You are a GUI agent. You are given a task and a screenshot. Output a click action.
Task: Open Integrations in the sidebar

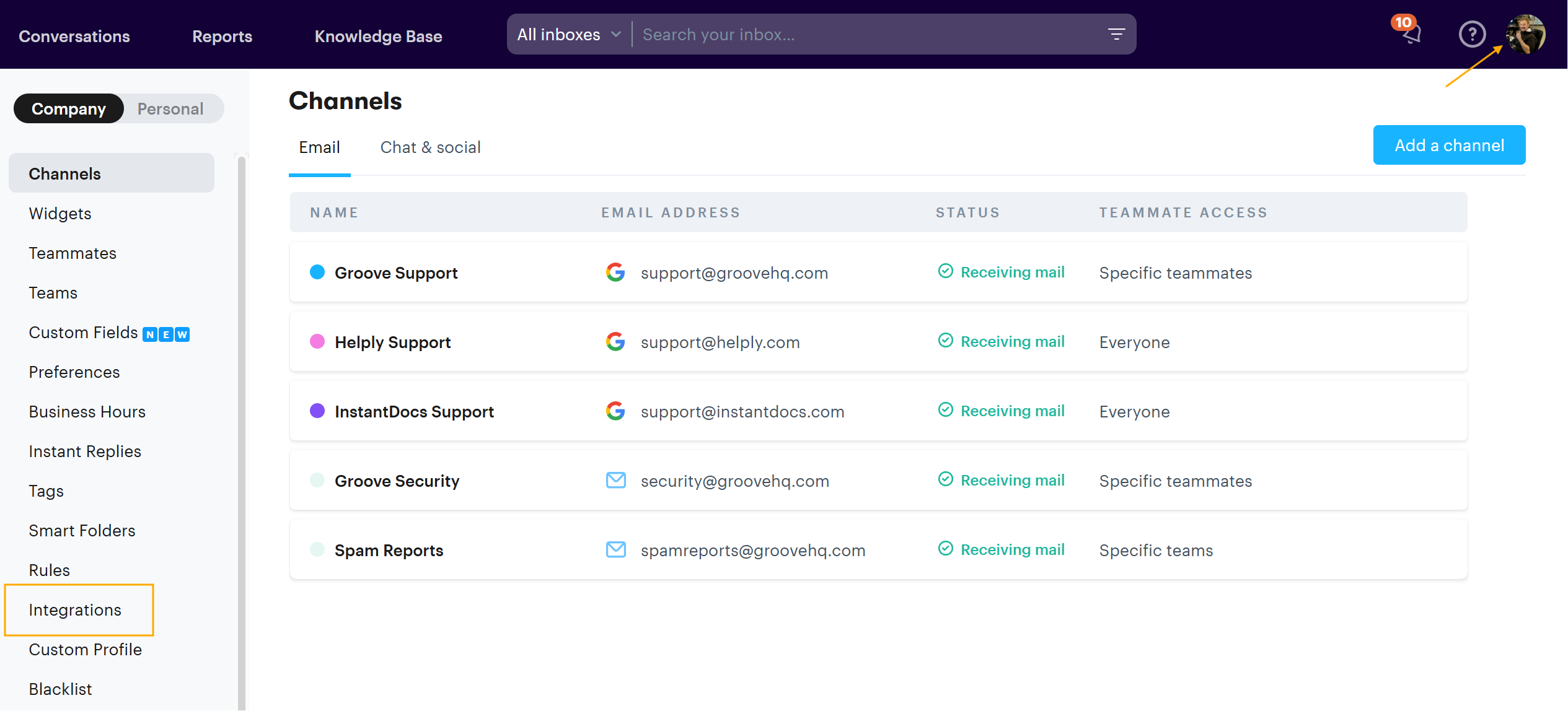[x=75, y=609]
